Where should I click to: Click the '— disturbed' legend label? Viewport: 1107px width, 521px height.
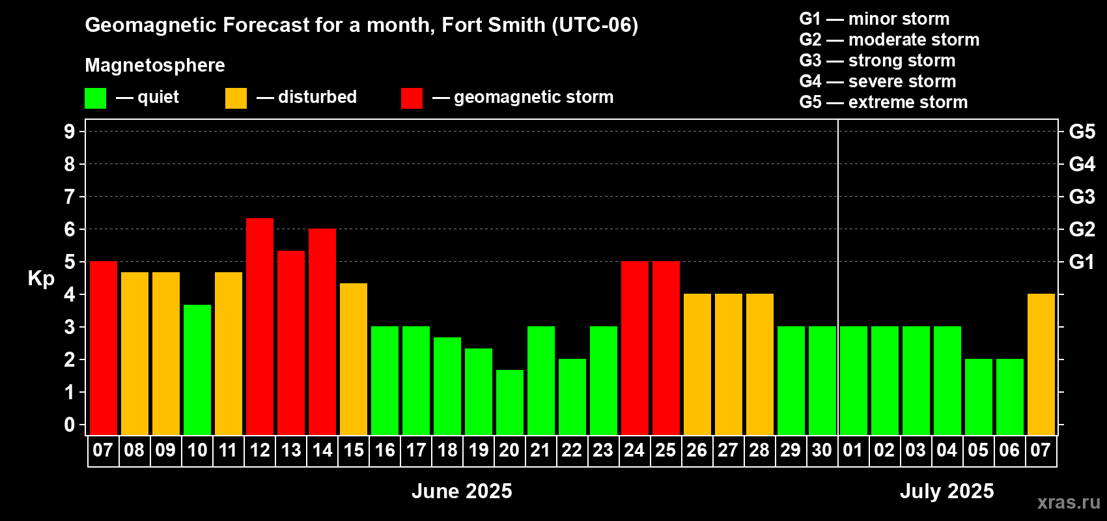(x=307, y=97)
